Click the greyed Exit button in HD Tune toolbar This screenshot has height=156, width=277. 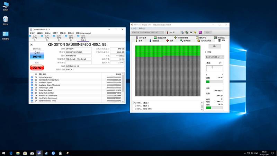(208, 32)
